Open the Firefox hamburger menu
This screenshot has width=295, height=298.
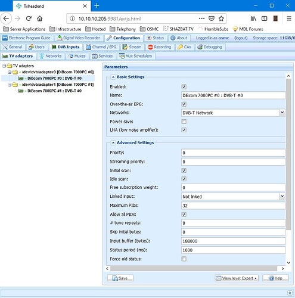[289, 18]
